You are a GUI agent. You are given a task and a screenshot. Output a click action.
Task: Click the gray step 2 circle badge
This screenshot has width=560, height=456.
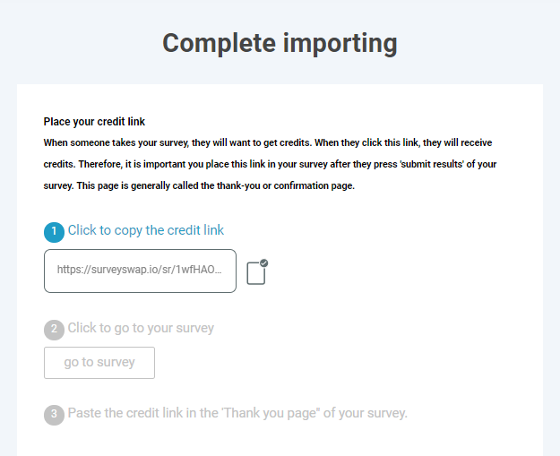coord(54,329)
